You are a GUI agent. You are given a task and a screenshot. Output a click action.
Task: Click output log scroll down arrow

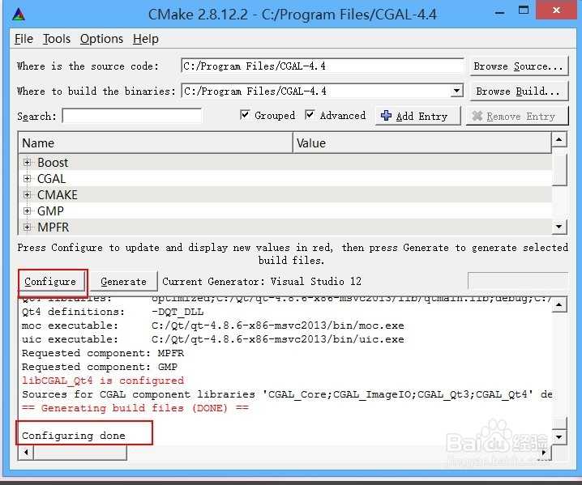[559, 436]
